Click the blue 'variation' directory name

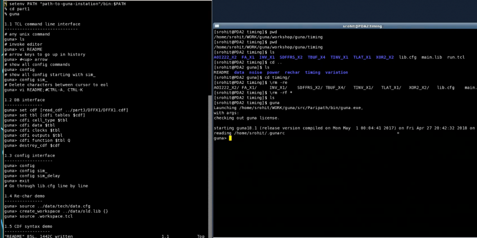point(336,72)
